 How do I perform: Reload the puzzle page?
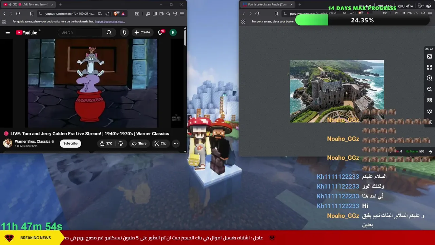[x=257, y=14]
